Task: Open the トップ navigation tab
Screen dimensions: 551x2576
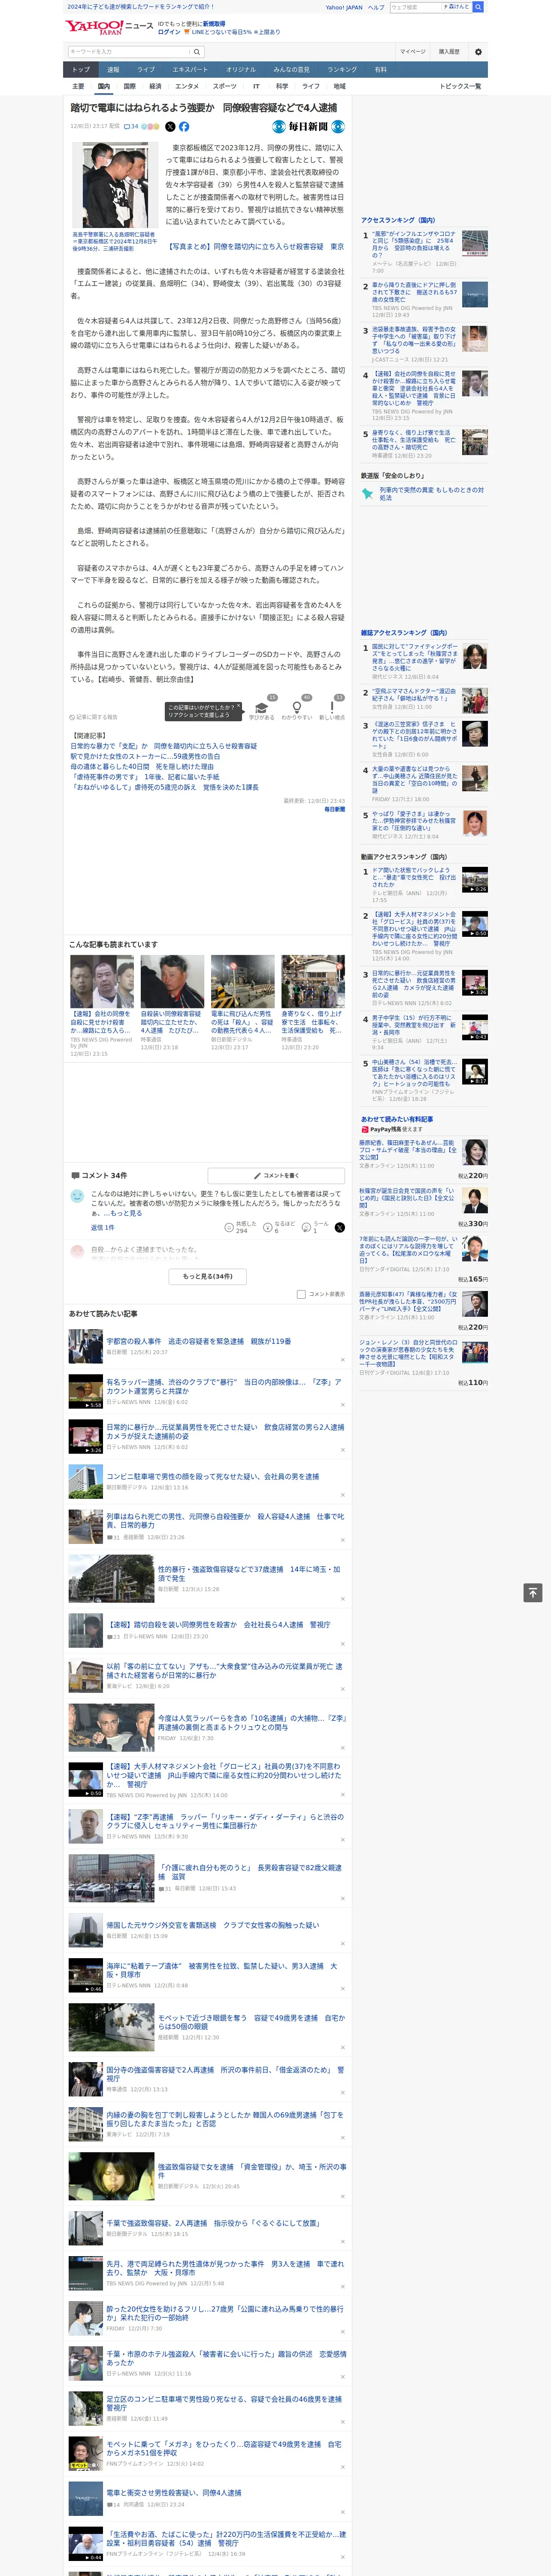Action: (x=81, y=70)
